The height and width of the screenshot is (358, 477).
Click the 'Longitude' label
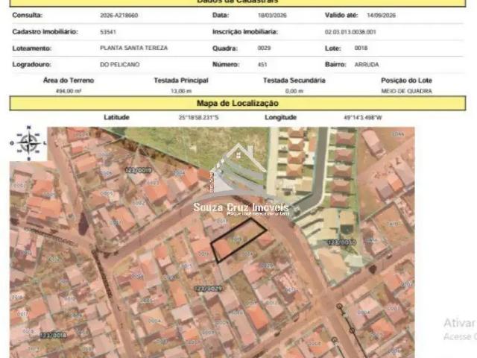coord(280,117)
